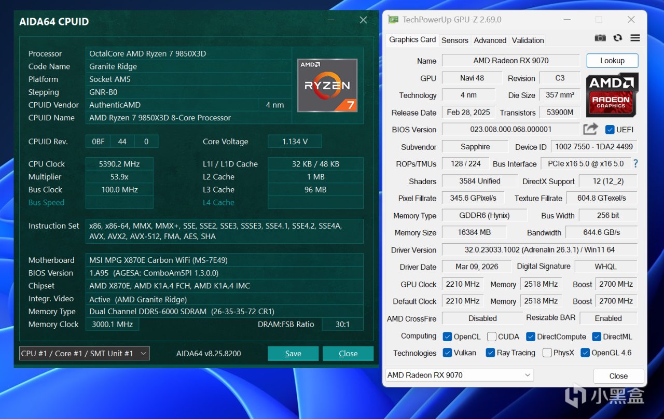Close AIDA64 CPUID with the X button
The width and height of the screenshot is (664, 419).
click(363, 20)
